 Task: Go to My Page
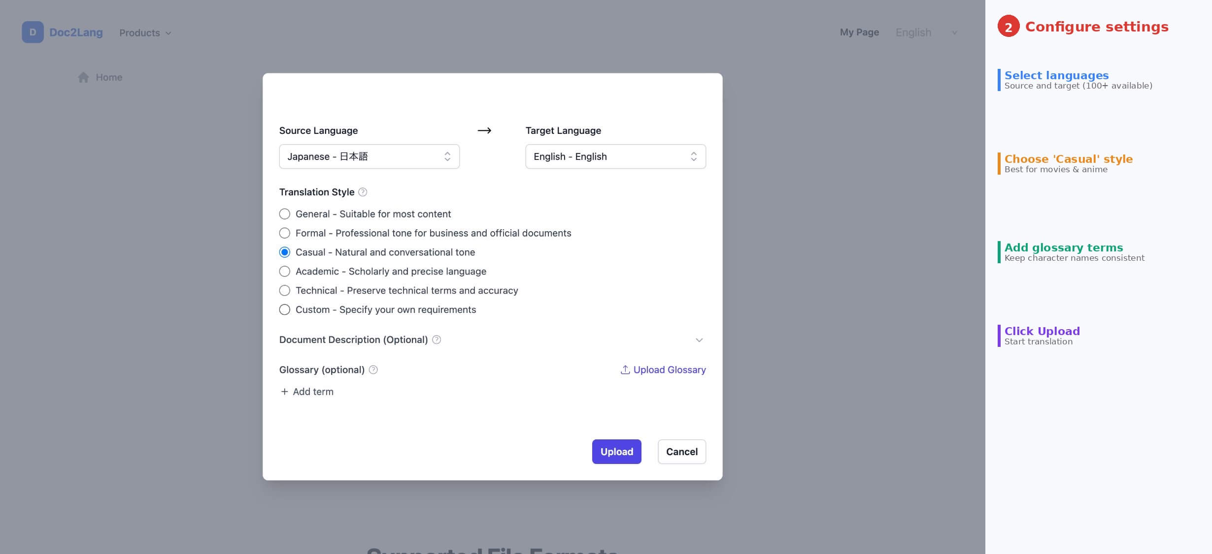[x=859, y=32]
